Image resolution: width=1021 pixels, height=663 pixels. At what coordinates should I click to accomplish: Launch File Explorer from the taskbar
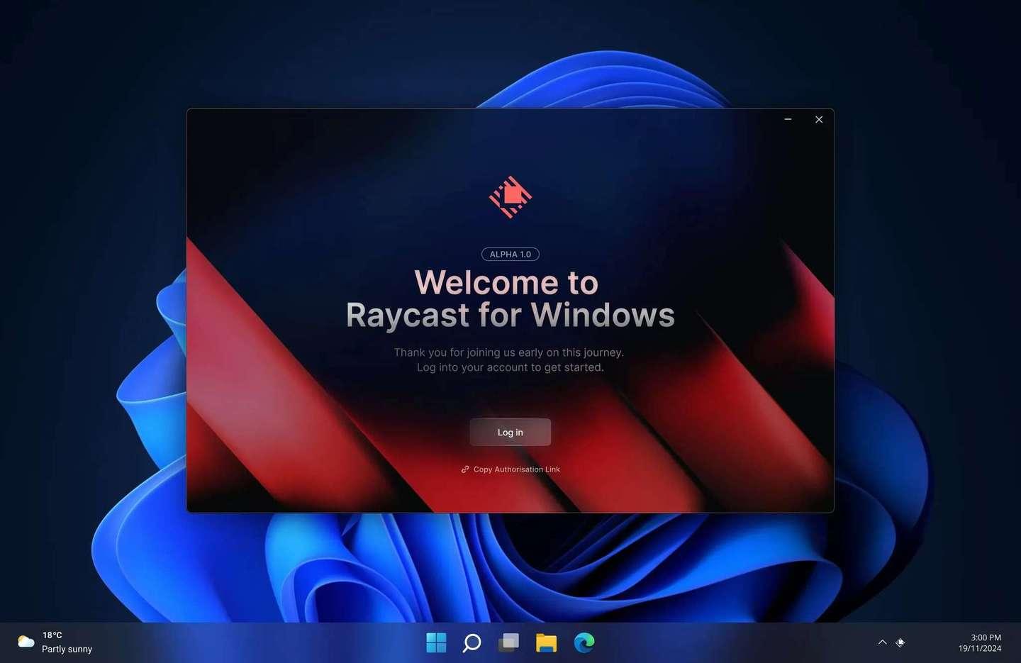(545, 642)
